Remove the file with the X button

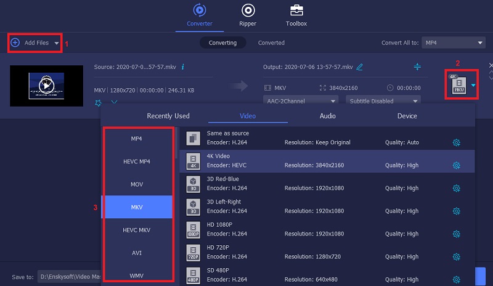[491, 65]
